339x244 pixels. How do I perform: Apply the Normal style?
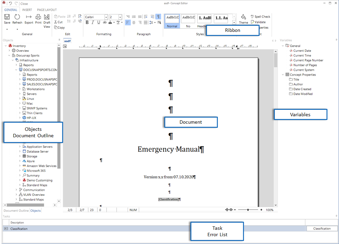172,21
